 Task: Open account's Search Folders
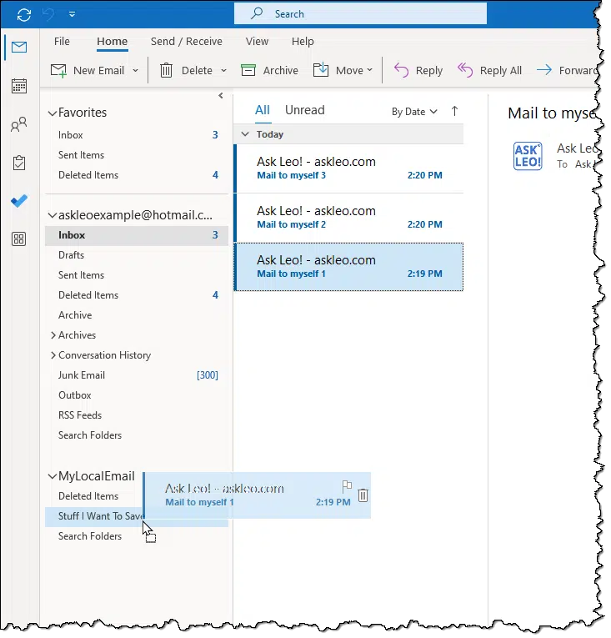click(x=136, y=435)
